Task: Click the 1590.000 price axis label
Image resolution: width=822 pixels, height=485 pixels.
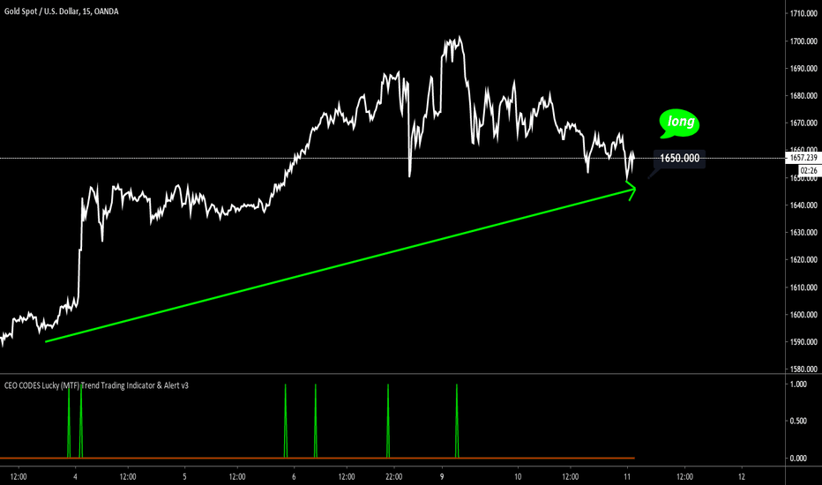Action: [x=803, y=342]
